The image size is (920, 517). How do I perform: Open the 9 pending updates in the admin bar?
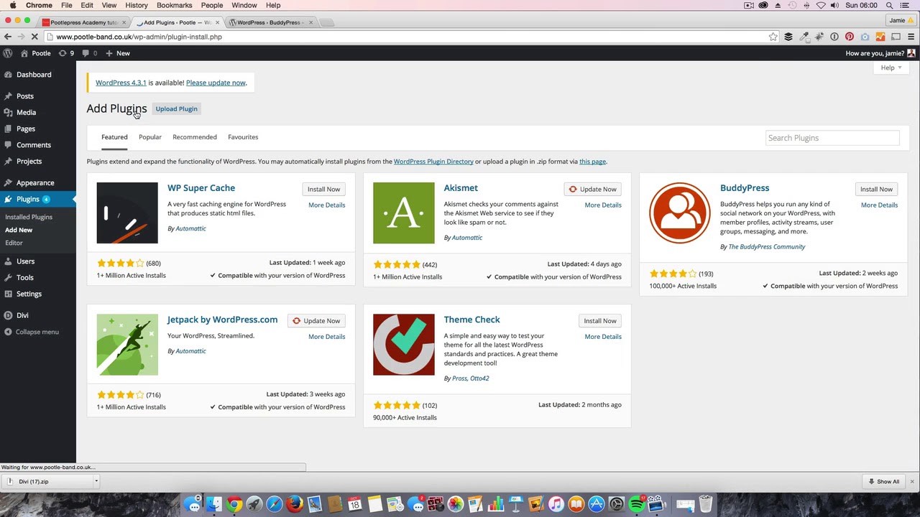coord(65,53)
